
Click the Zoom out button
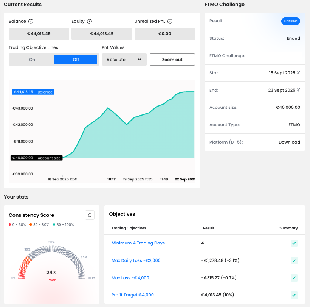172,60
